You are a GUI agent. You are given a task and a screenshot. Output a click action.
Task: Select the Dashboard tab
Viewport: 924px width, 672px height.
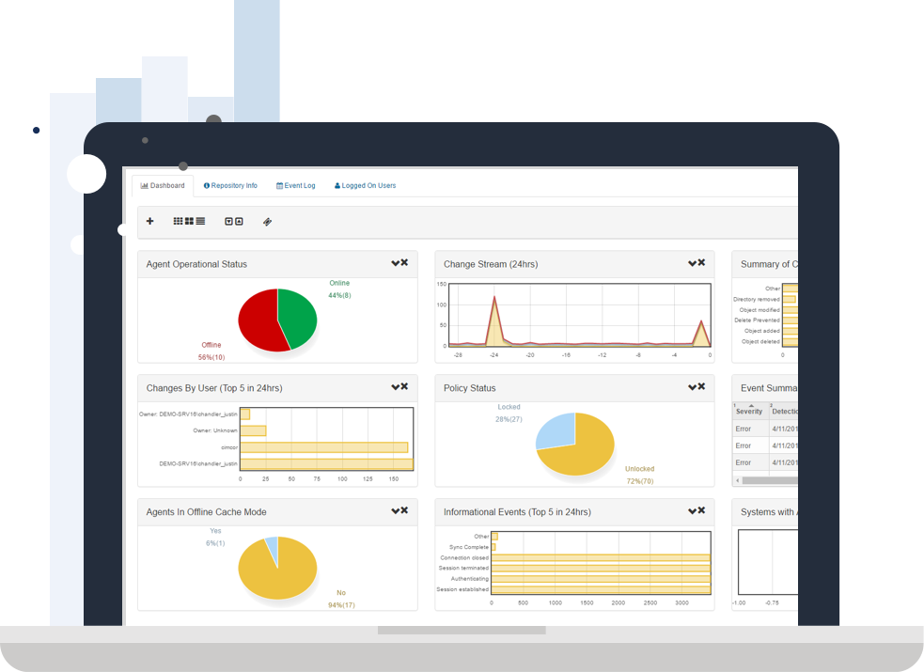click(163, 185)
